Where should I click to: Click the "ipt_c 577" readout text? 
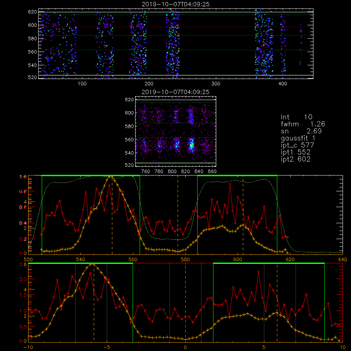tap(298, 145)
